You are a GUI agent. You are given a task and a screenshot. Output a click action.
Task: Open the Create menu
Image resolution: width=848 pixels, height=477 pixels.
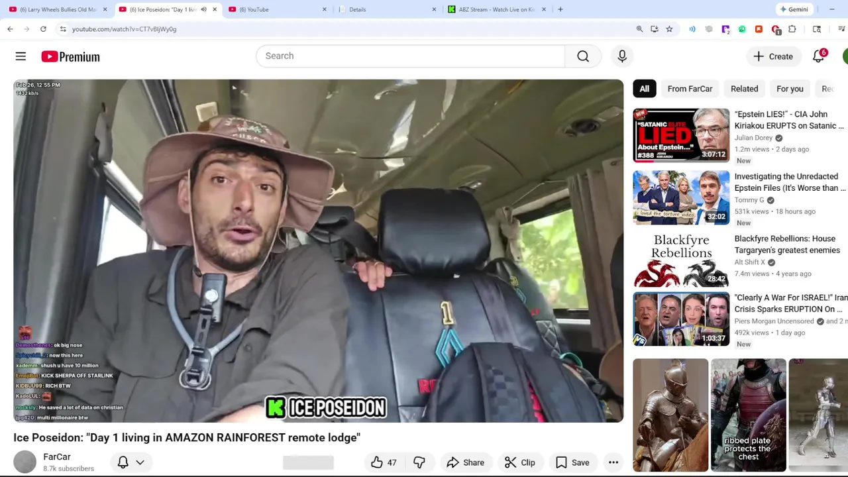tap(773, 56)
